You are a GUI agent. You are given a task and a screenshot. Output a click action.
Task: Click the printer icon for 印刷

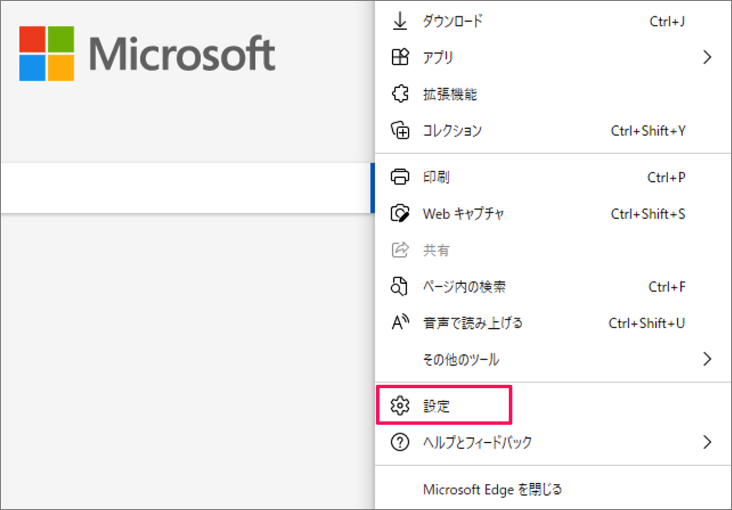point(401,177)
